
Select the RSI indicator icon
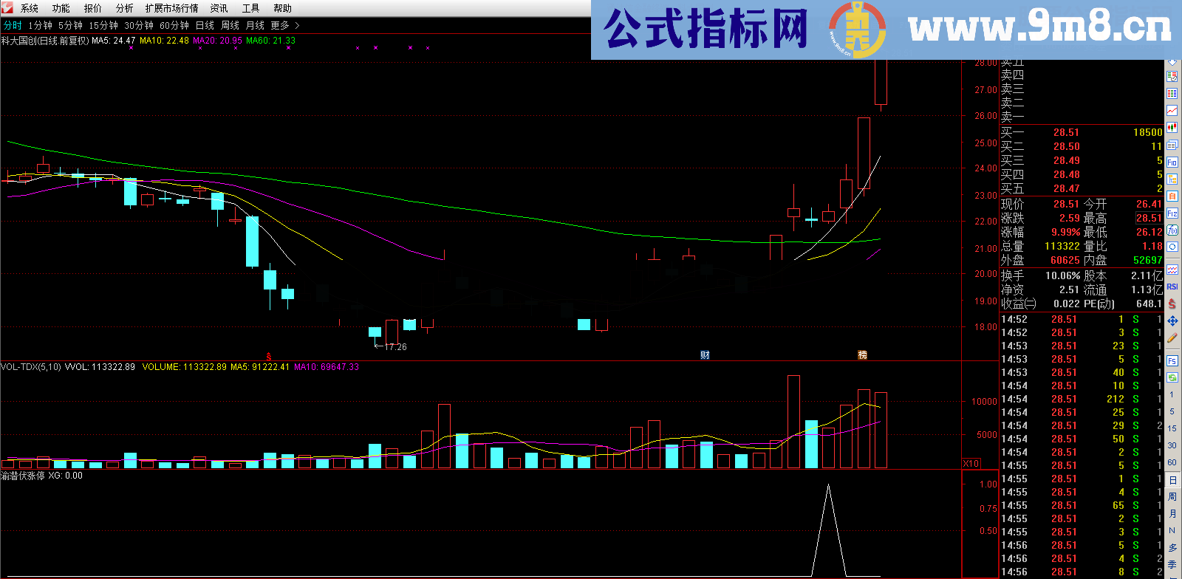click(x=1172, y=287)
